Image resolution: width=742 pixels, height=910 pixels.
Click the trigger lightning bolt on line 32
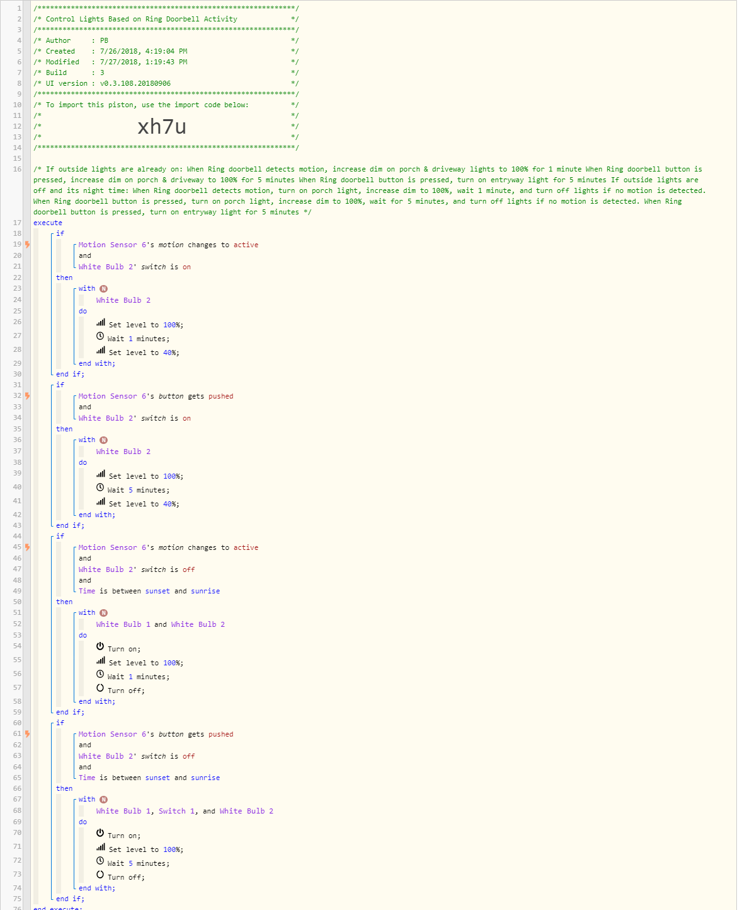point(27,395)
